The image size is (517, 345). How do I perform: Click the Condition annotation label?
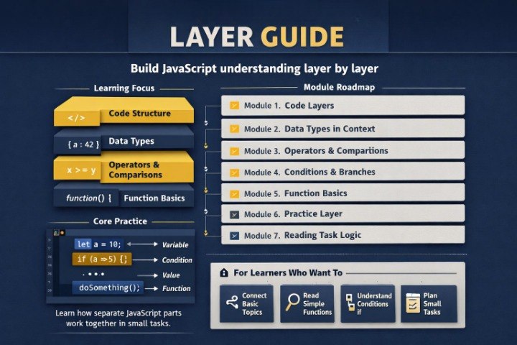pyautogui.click(x=177, y=260)
